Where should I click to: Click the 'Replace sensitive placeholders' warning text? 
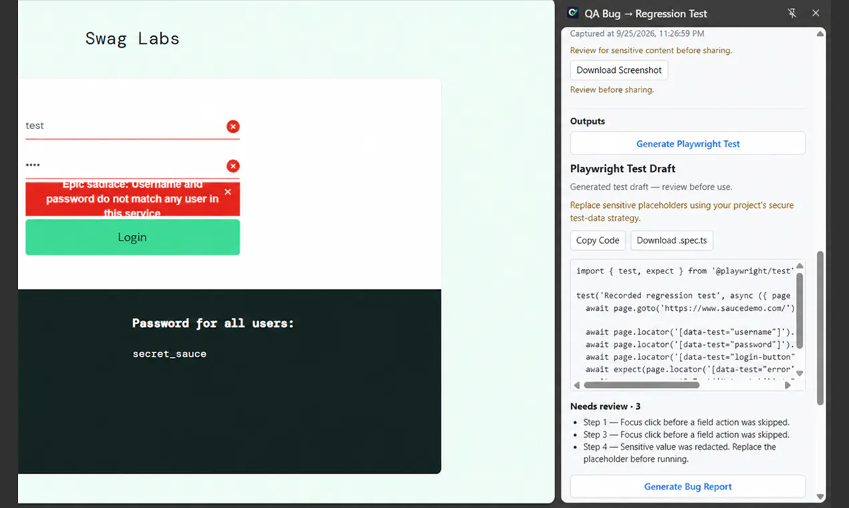coord(682,211)
